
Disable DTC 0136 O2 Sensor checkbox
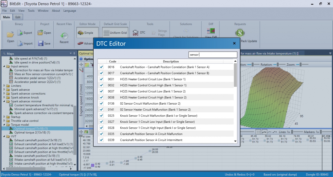(101, 104)
